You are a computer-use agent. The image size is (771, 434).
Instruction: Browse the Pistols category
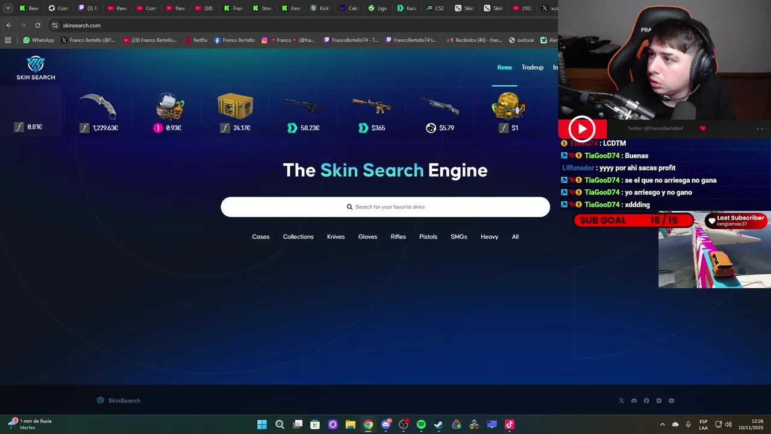(428, 237)
